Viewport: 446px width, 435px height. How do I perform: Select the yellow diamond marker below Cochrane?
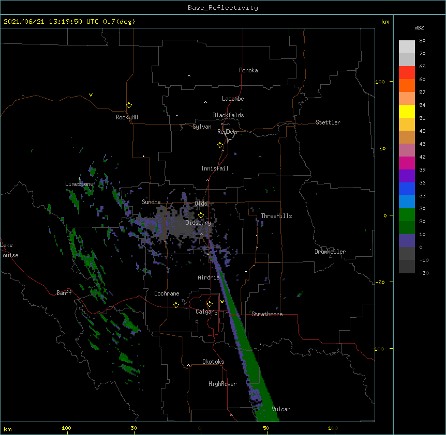coord(176,305)
